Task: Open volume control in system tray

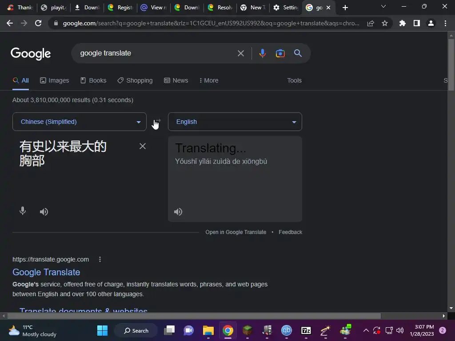Action: [x=400, y=330]
